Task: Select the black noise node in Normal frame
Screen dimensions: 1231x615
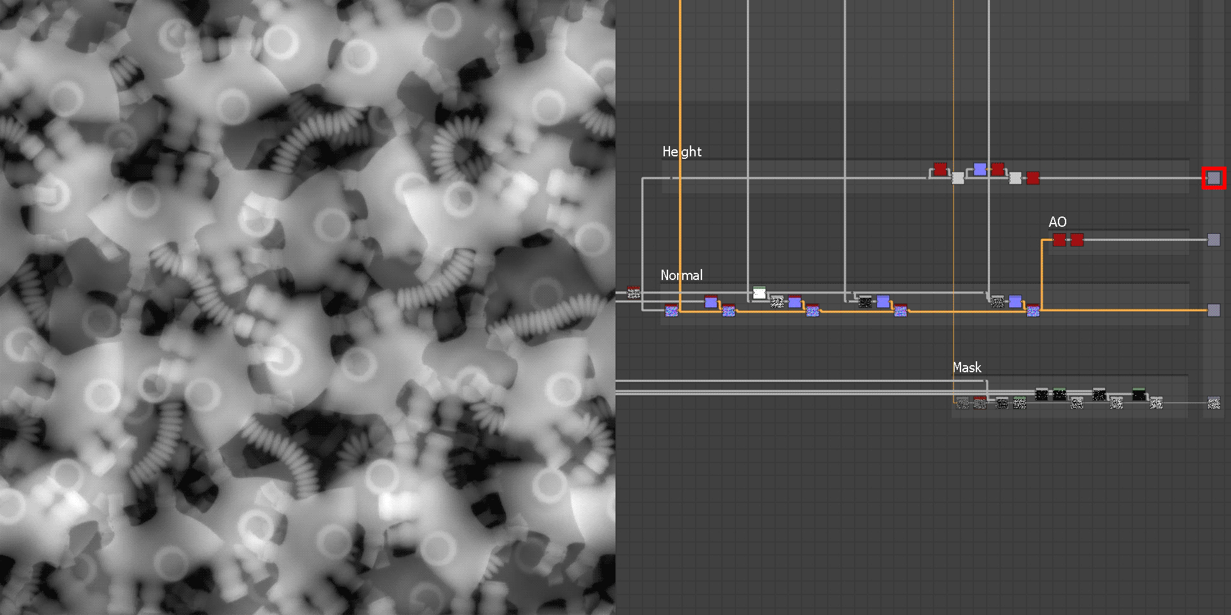Action: (866, 302)
